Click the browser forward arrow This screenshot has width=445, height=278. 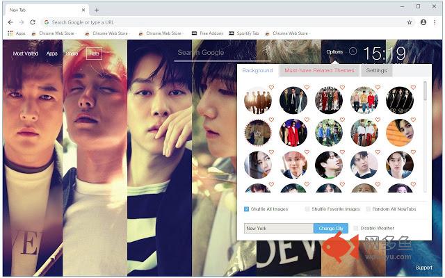click(22, 22)
